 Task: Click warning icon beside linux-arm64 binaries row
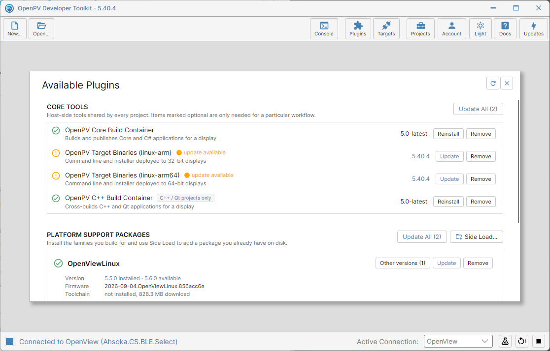tap(56, 175)
